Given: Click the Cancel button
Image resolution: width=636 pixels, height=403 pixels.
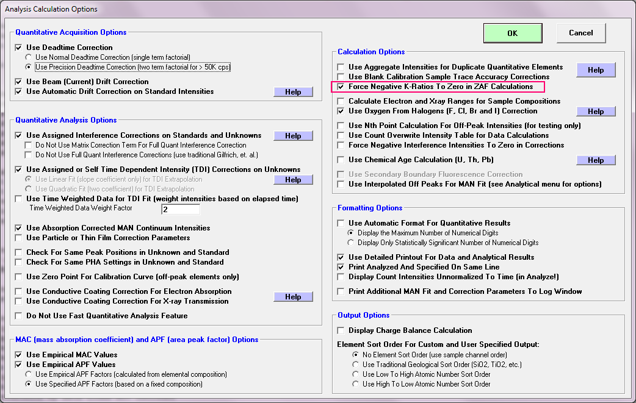Looking at the screenshot, I should pyautogui.click(x=580, y=33).
